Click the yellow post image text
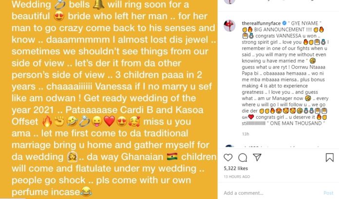 point(109,99)
